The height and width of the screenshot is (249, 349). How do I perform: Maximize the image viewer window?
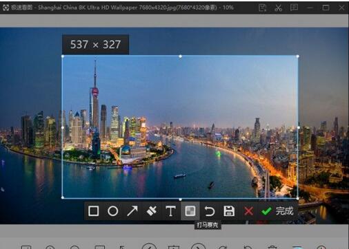coord(326,8)
